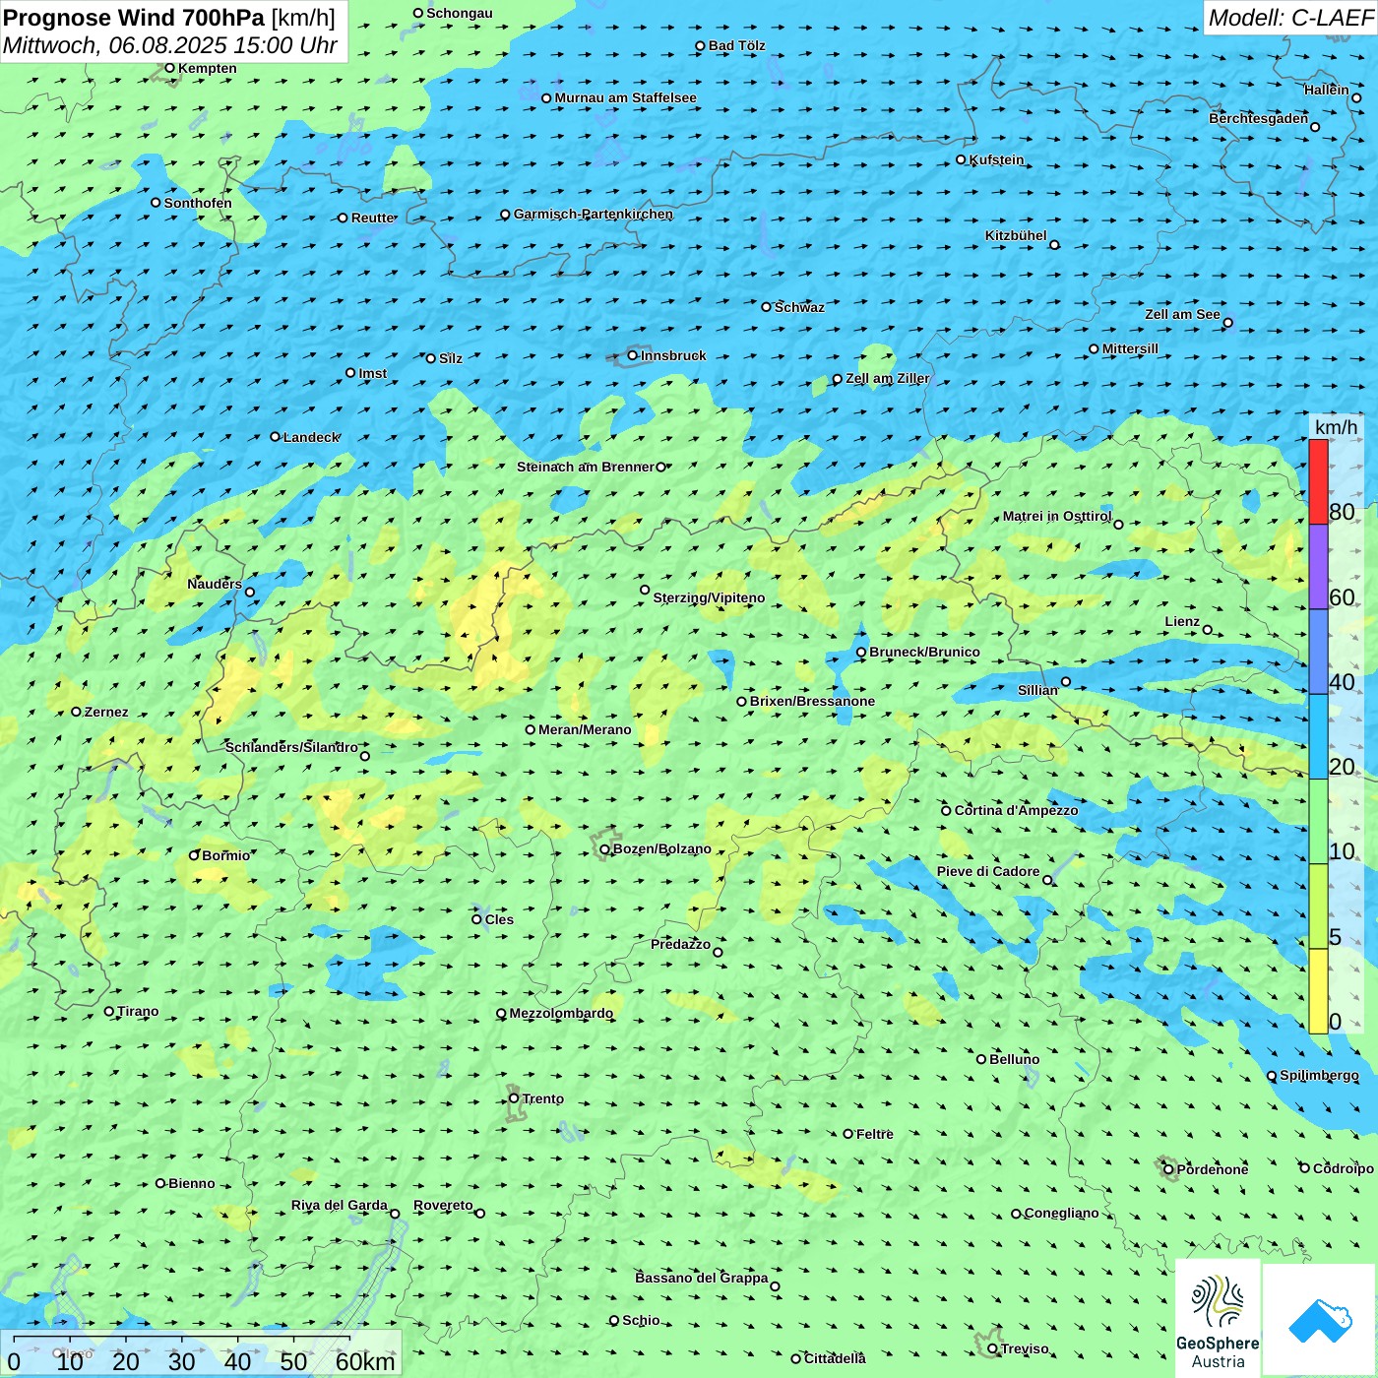Click the 'Schio' label
The height and width of the screenshot is (1378, 1378).
tap(641, 1320)
